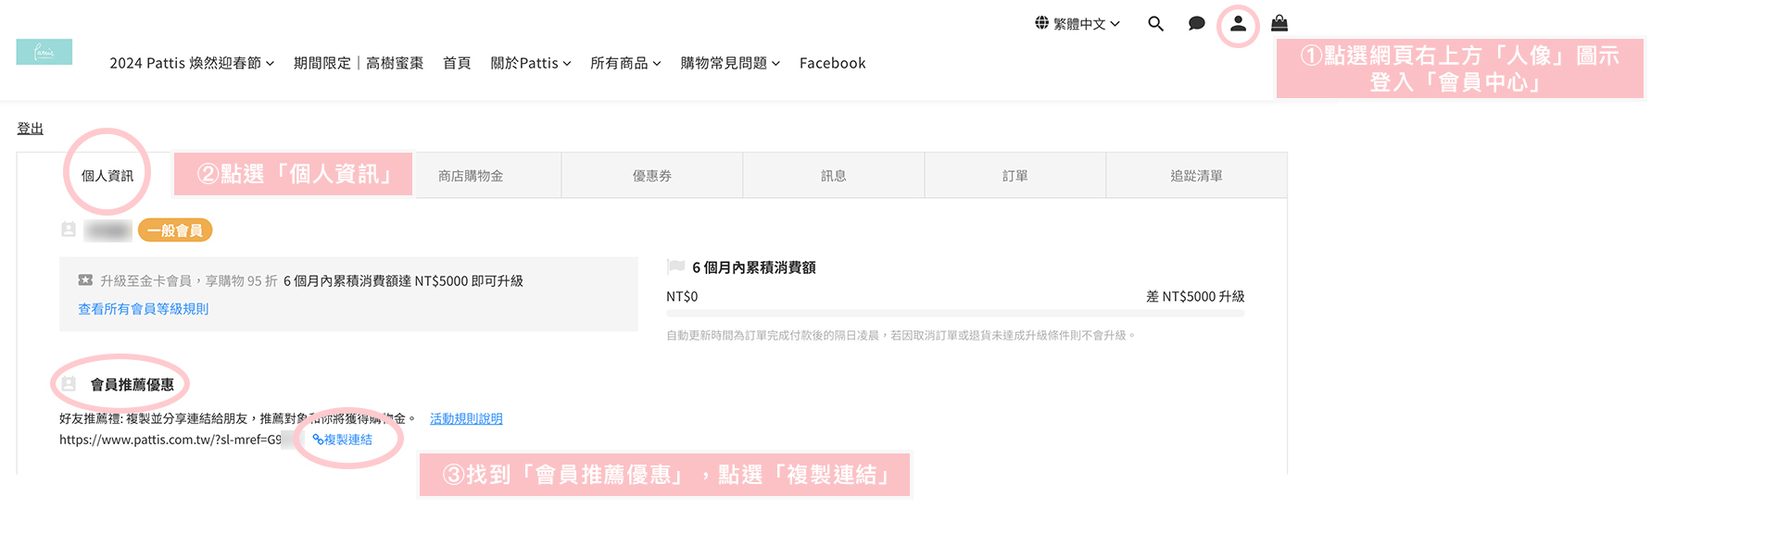This screenshot has height=558, width=1790.
Task: Open 查看所有會員等級規則 link
Action: coord(144,309)
